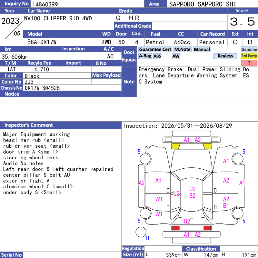This screenshot has height=258, width=258.
Task: Click the front left wheel circle
Action: [x=145, y=159]
